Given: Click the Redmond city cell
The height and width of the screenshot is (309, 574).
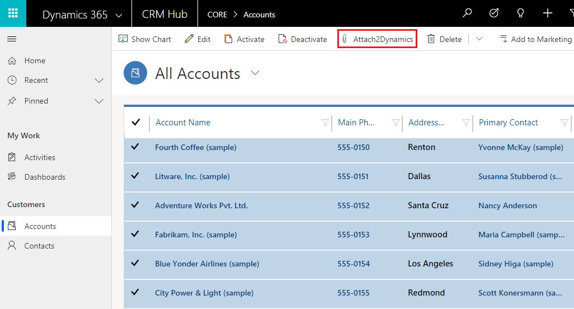Looking at the screenshot, I should click(x=426, y=293).
